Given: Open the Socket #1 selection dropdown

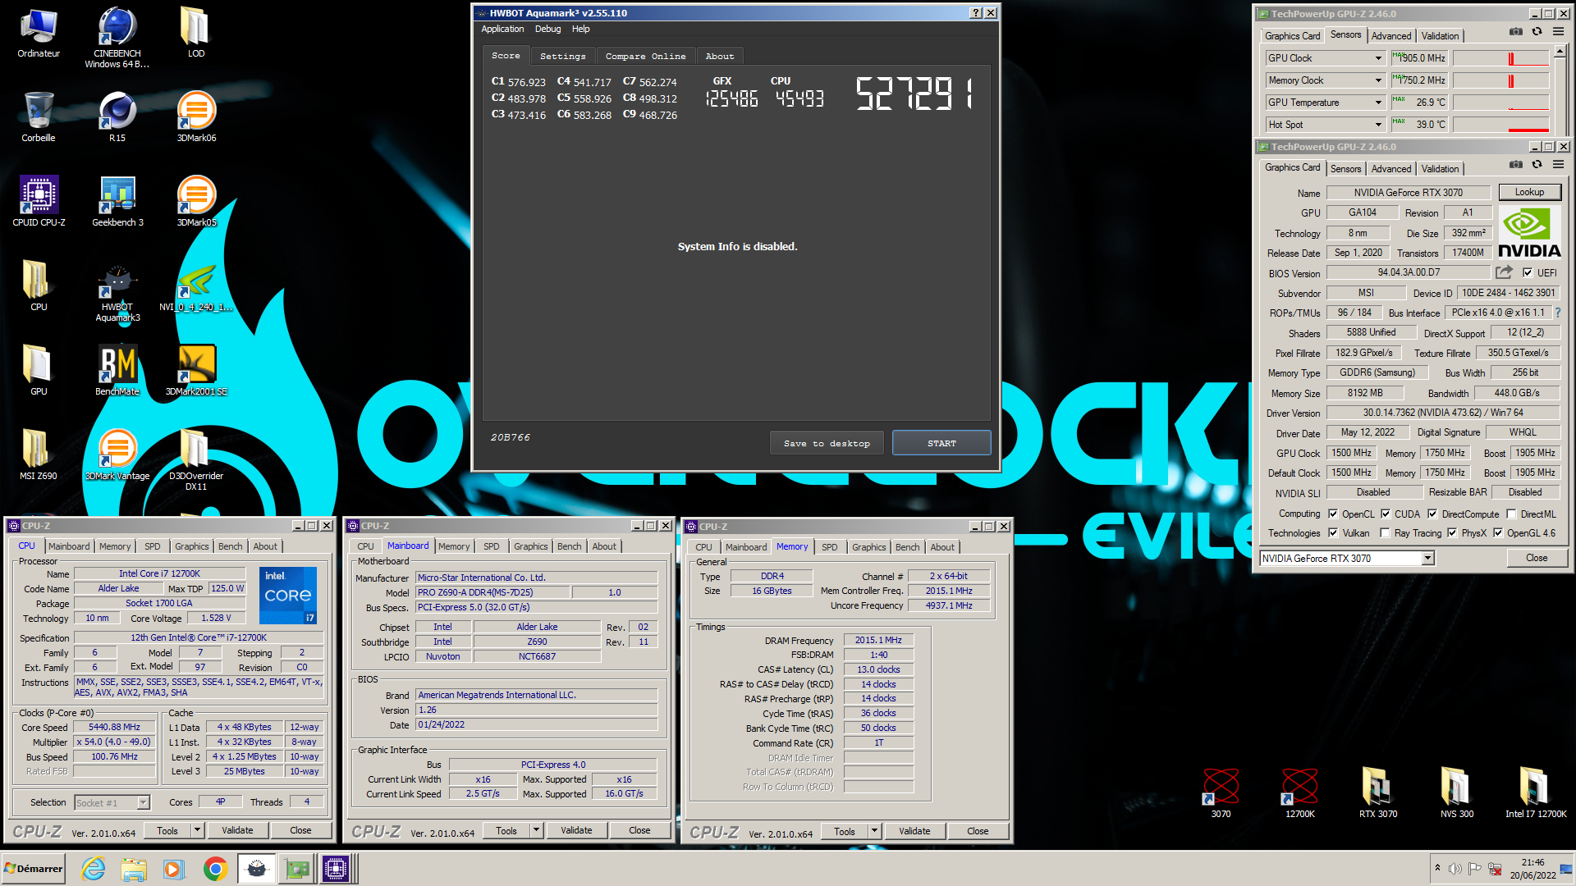Looking at the screenshot, I should tap(112, 803).
